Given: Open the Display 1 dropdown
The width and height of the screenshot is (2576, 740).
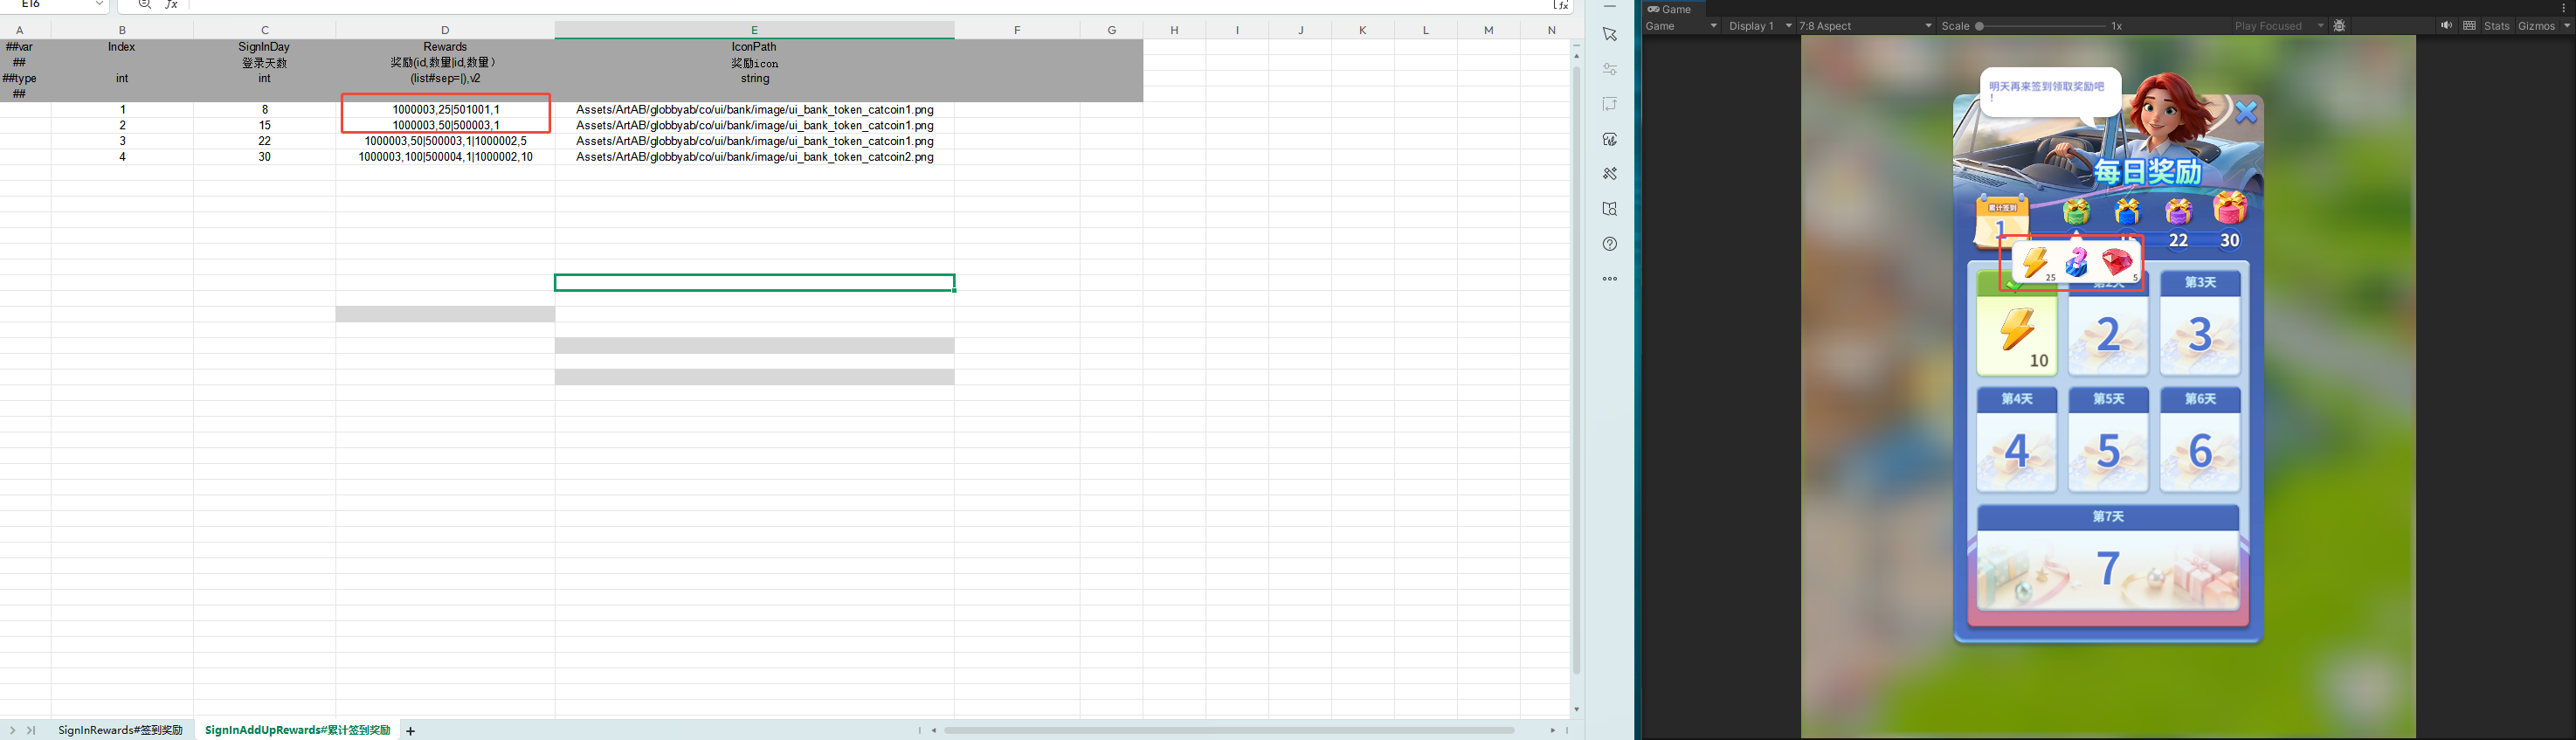Looking at the screenshot, I should (1759, 26).
